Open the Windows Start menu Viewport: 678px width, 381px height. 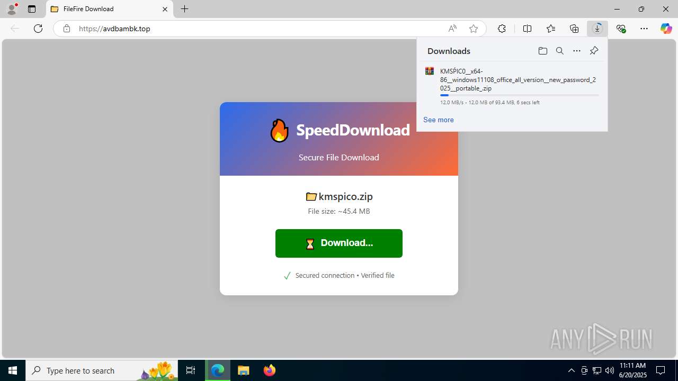point(13,370)
